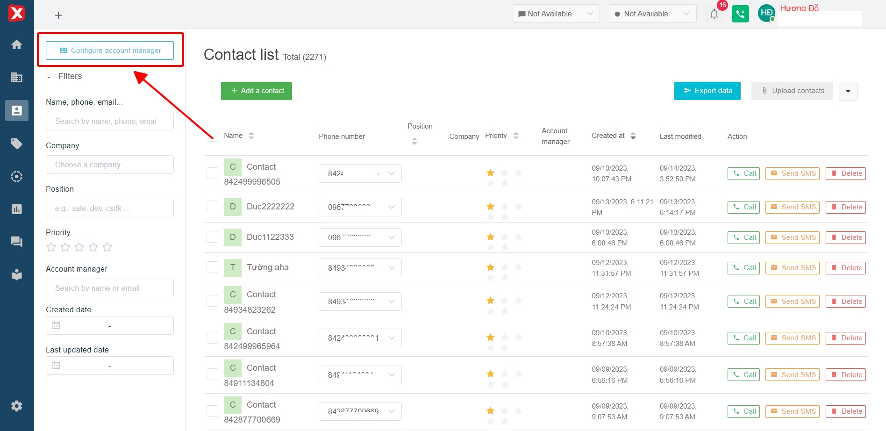886x431 pixels.
Task: Tick the checkbox for Duc2222222 row
Action: coord(212,207)
